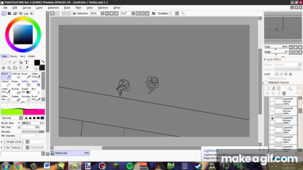Open Google Chrome from the taskbar
This screenshot has width=303, height=170.
pyautogui.click(x=19, y=166)
